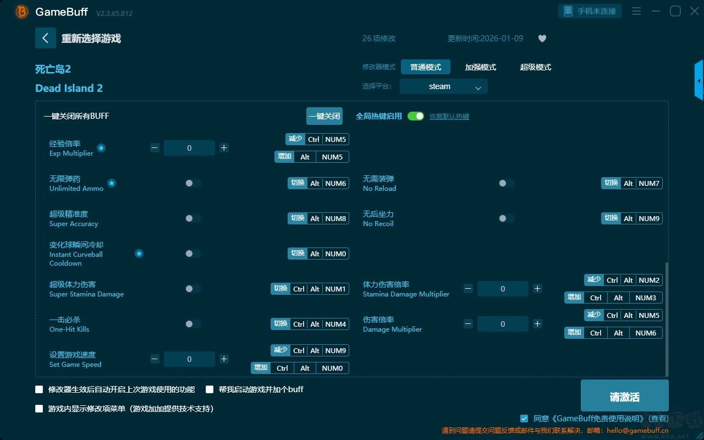This screenshot has height=440, width=704.
Task: Toggle No Reload switch
Action: [506, 183]
